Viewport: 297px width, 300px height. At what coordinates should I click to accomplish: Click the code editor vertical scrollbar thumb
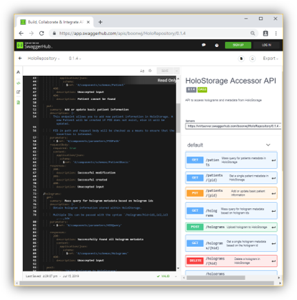tap(178, 118)
